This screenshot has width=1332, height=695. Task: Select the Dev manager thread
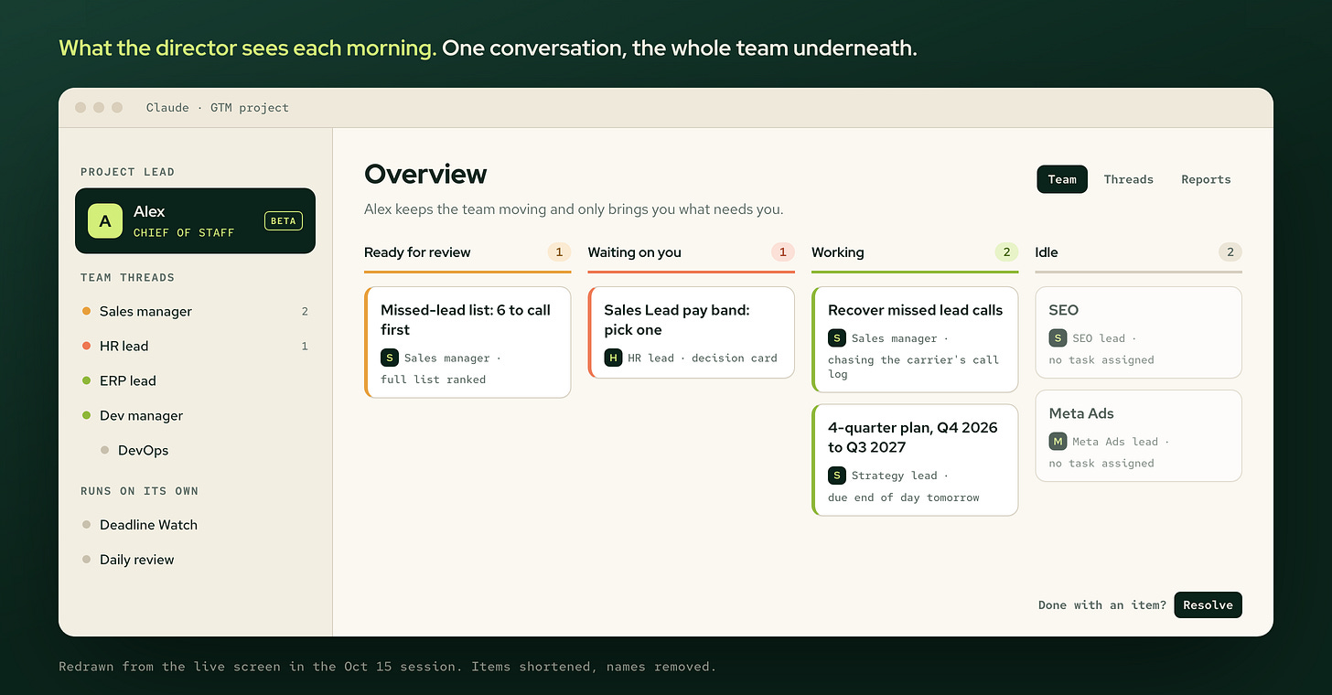pos(195,415)
